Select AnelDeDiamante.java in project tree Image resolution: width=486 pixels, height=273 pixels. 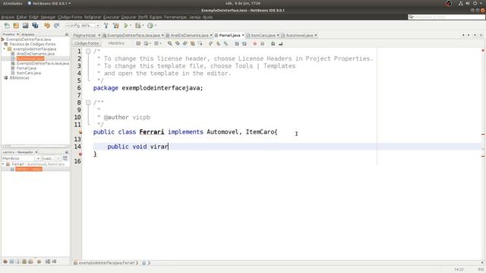click(36, 54)
